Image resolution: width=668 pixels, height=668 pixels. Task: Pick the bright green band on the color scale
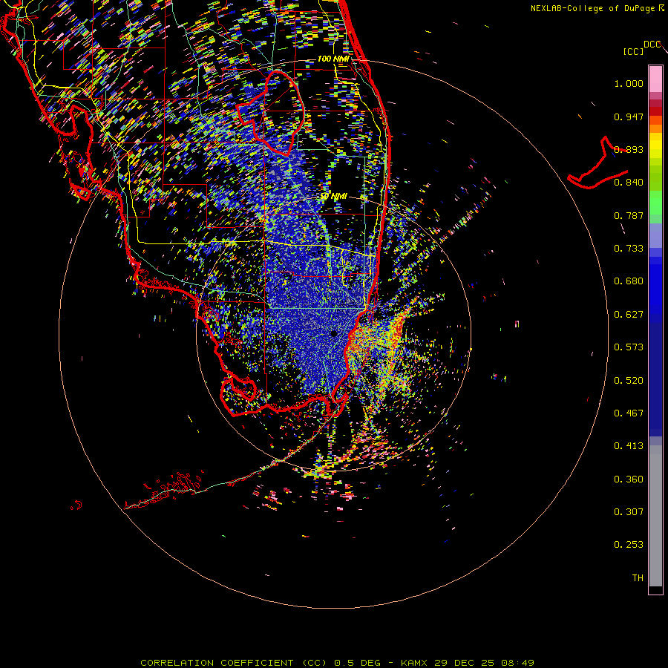point(655,203)
